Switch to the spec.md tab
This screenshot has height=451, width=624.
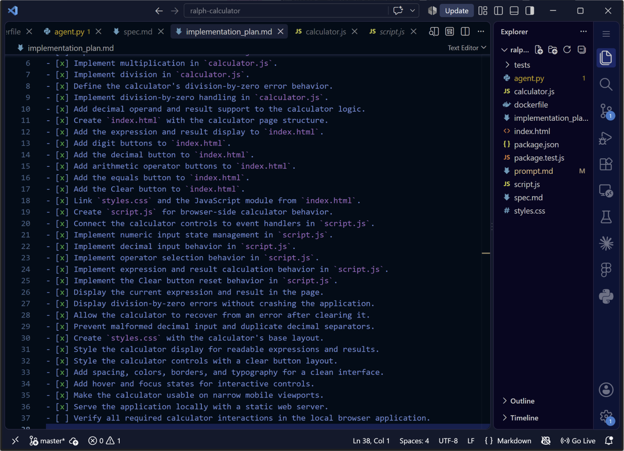point(138,32)
